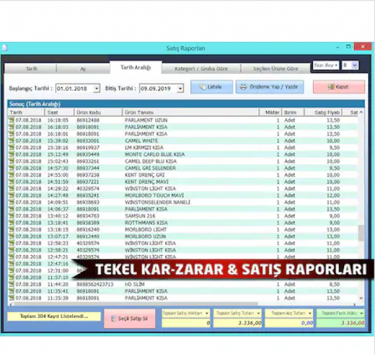Click the exit icon on Kapat button
The image size is (375, 354).
coord(331,87)
